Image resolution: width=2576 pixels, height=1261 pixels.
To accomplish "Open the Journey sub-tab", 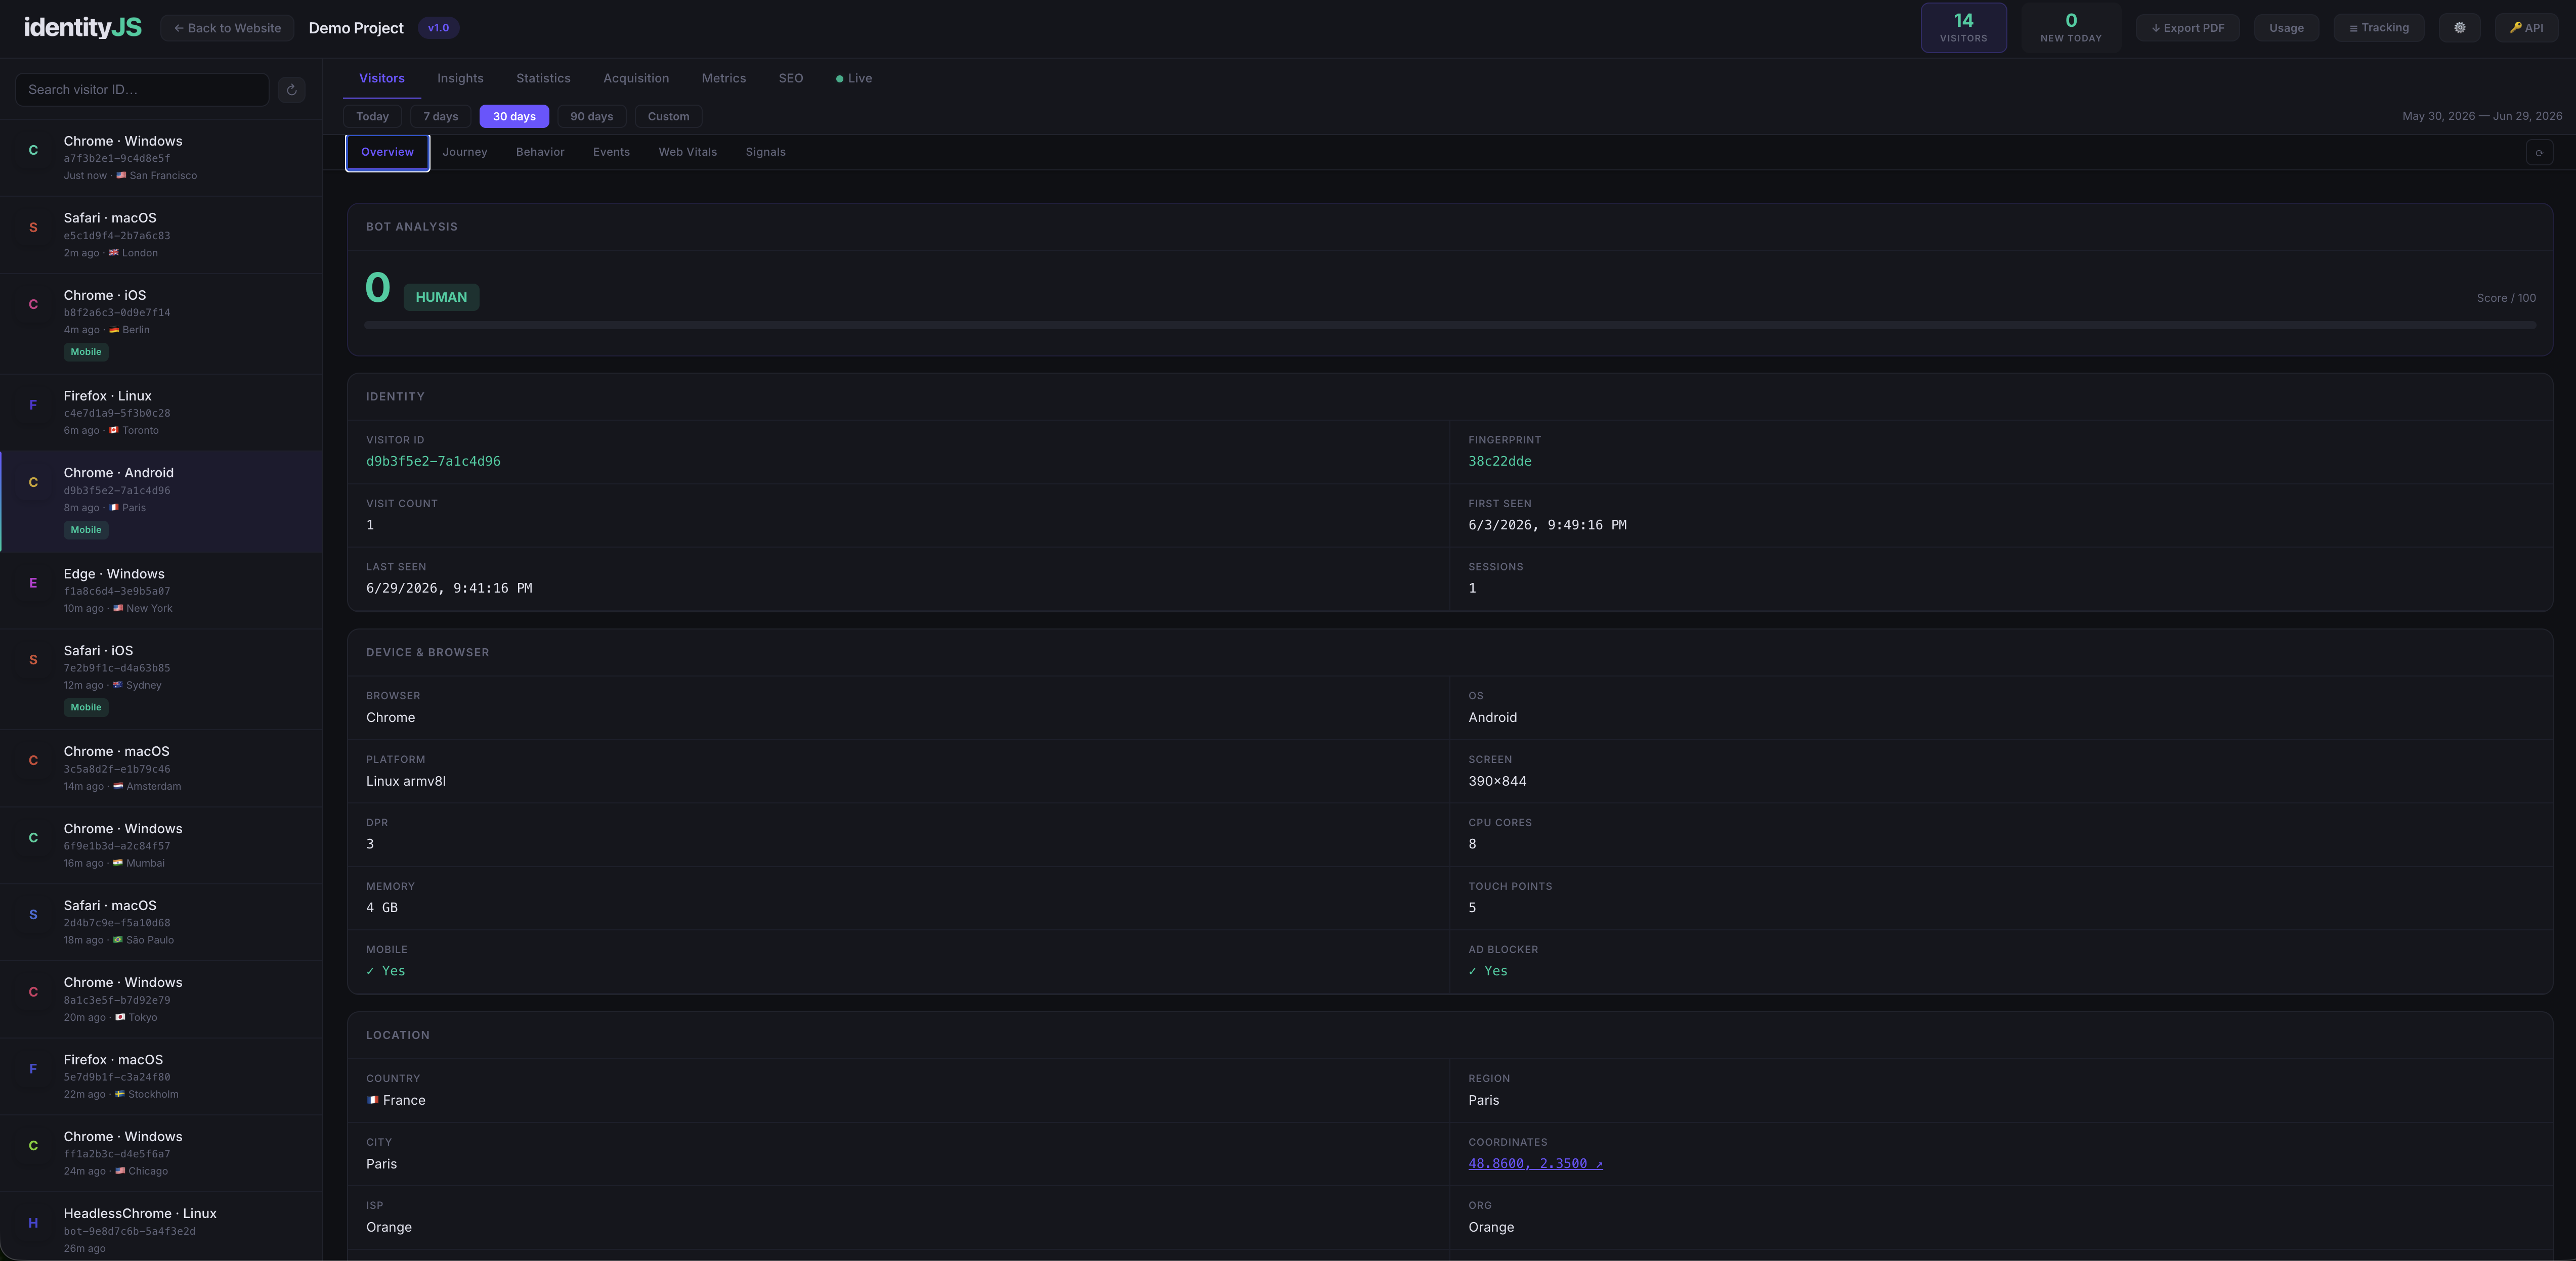I will point(465,152).
